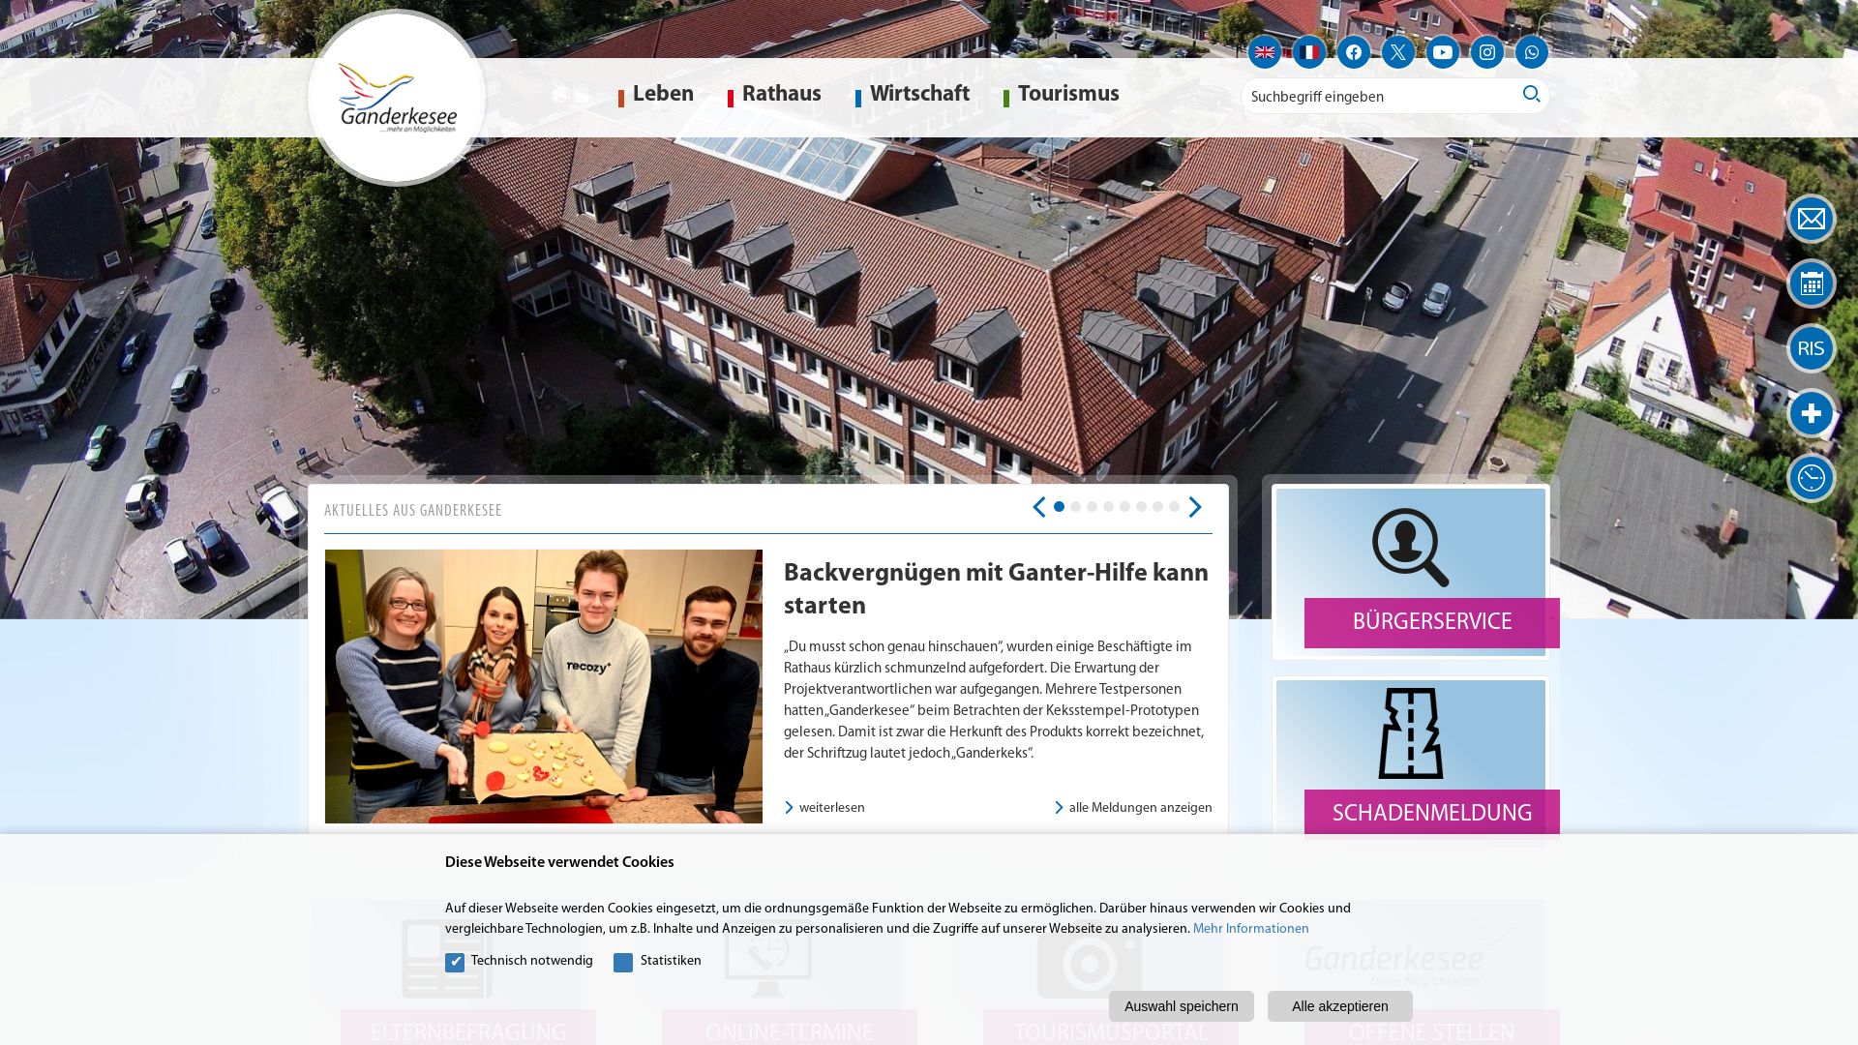Open the baking news article photo

(544, 687)
